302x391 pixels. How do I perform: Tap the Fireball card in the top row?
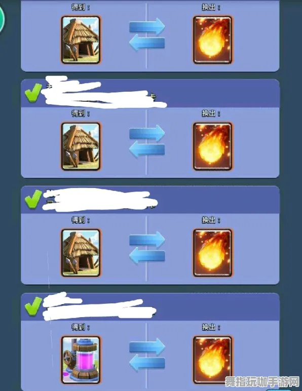212,40
